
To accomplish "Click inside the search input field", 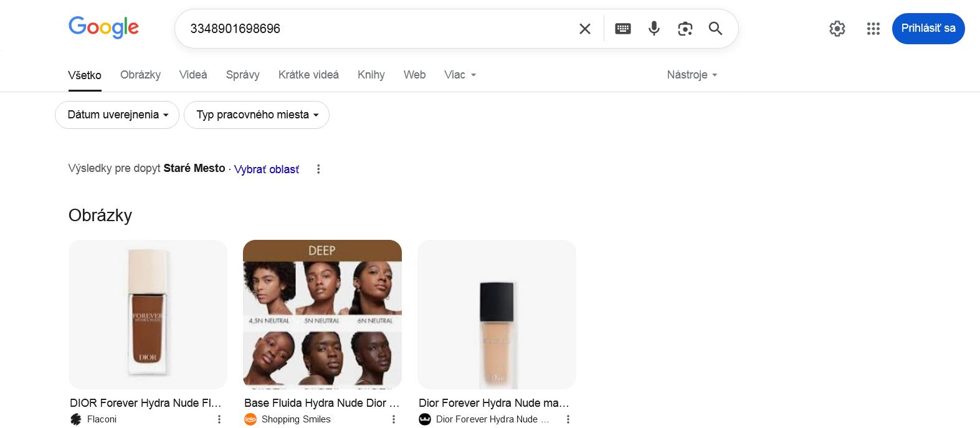I will (374, 29).
